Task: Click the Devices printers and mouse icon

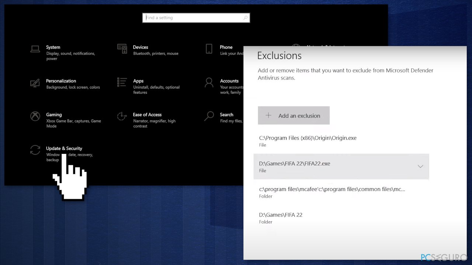Action: pos(122,48)
